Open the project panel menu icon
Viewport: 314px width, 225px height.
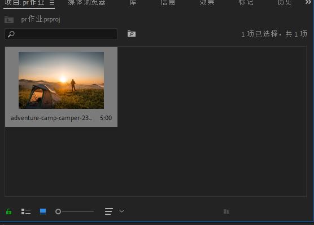52,3
